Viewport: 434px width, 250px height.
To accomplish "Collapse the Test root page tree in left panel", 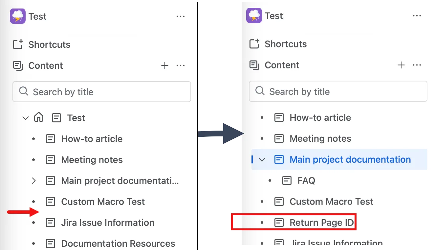I will coord(25,118).
